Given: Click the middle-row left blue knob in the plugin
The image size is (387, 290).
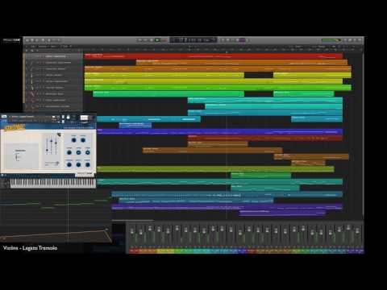Looking at the screenshot, I should [x=69, y=152].
